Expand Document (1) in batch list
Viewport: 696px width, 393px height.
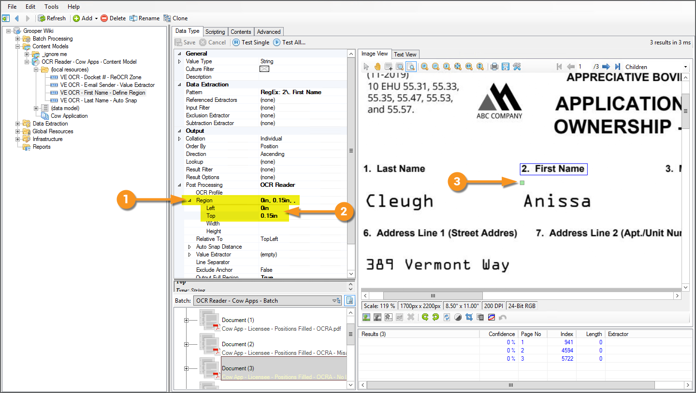click(186, 320)
